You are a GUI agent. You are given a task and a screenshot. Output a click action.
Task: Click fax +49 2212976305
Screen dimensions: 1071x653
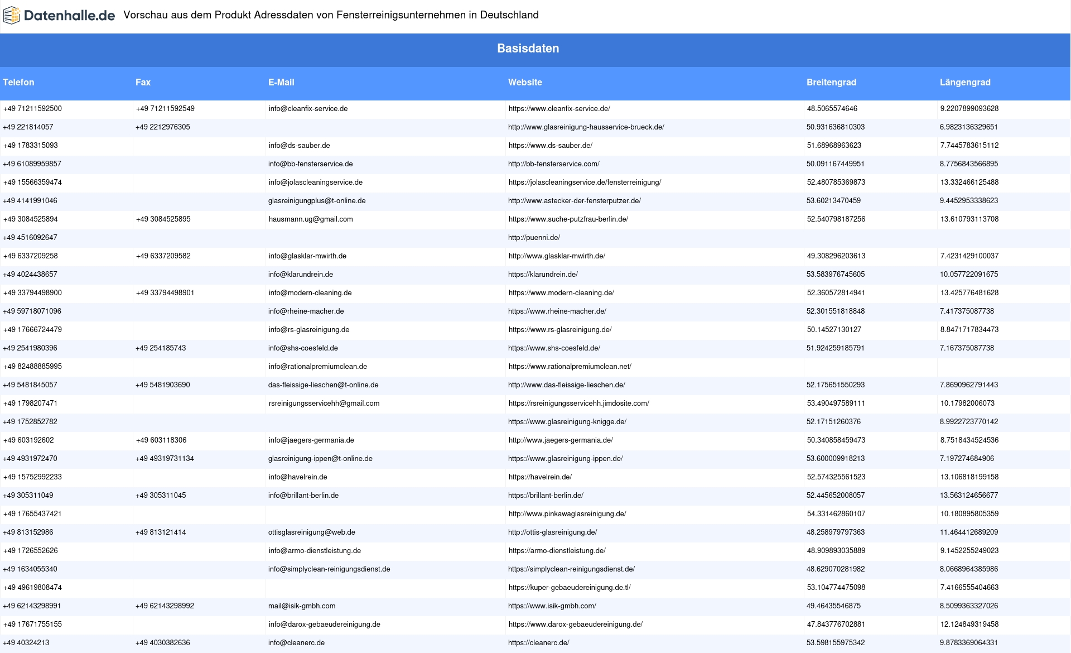(x=163, y=127)
